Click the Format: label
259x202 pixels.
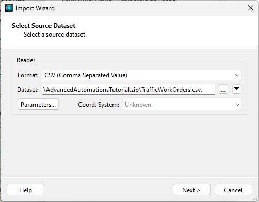click(x=28, y=75)
